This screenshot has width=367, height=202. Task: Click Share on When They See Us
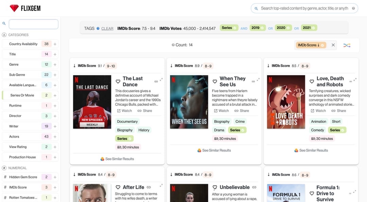[x=242, y=111]
